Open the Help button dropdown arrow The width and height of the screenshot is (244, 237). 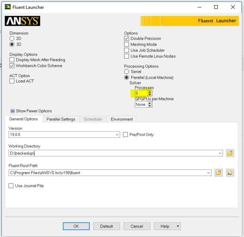(178, 226)
